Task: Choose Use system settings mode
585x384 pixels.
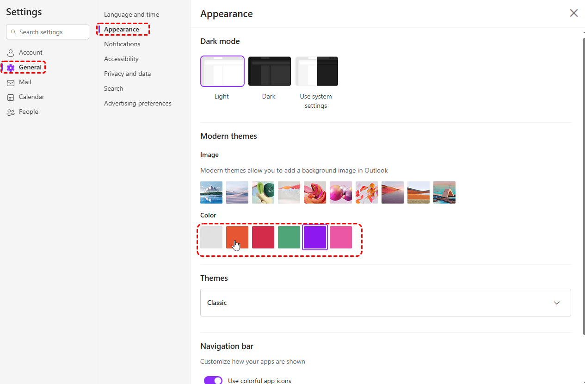Action: [x=316, y=71]
